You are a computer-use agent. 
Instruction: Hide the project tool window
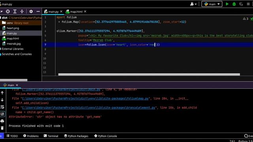(38, 11)
